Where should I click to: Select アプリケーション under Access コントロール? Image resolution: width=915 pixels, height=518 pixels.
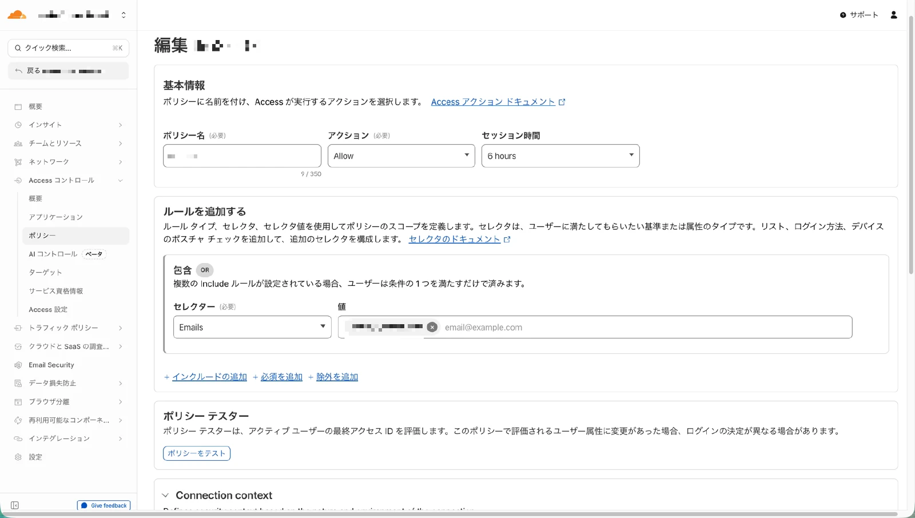pyautogui.click(x=55, y=217)
